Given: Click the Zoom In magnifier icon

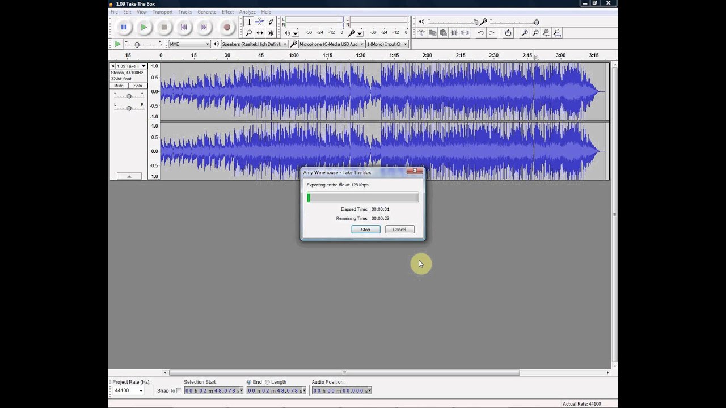Looking at the screenshot, I should (x=525, y=33).
